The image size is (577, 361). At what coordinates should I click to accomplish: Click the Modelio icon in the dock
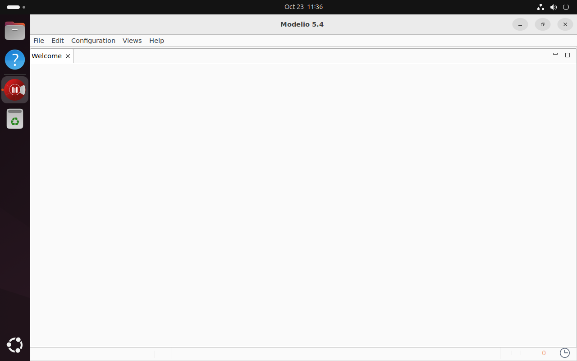coord(15,90)
